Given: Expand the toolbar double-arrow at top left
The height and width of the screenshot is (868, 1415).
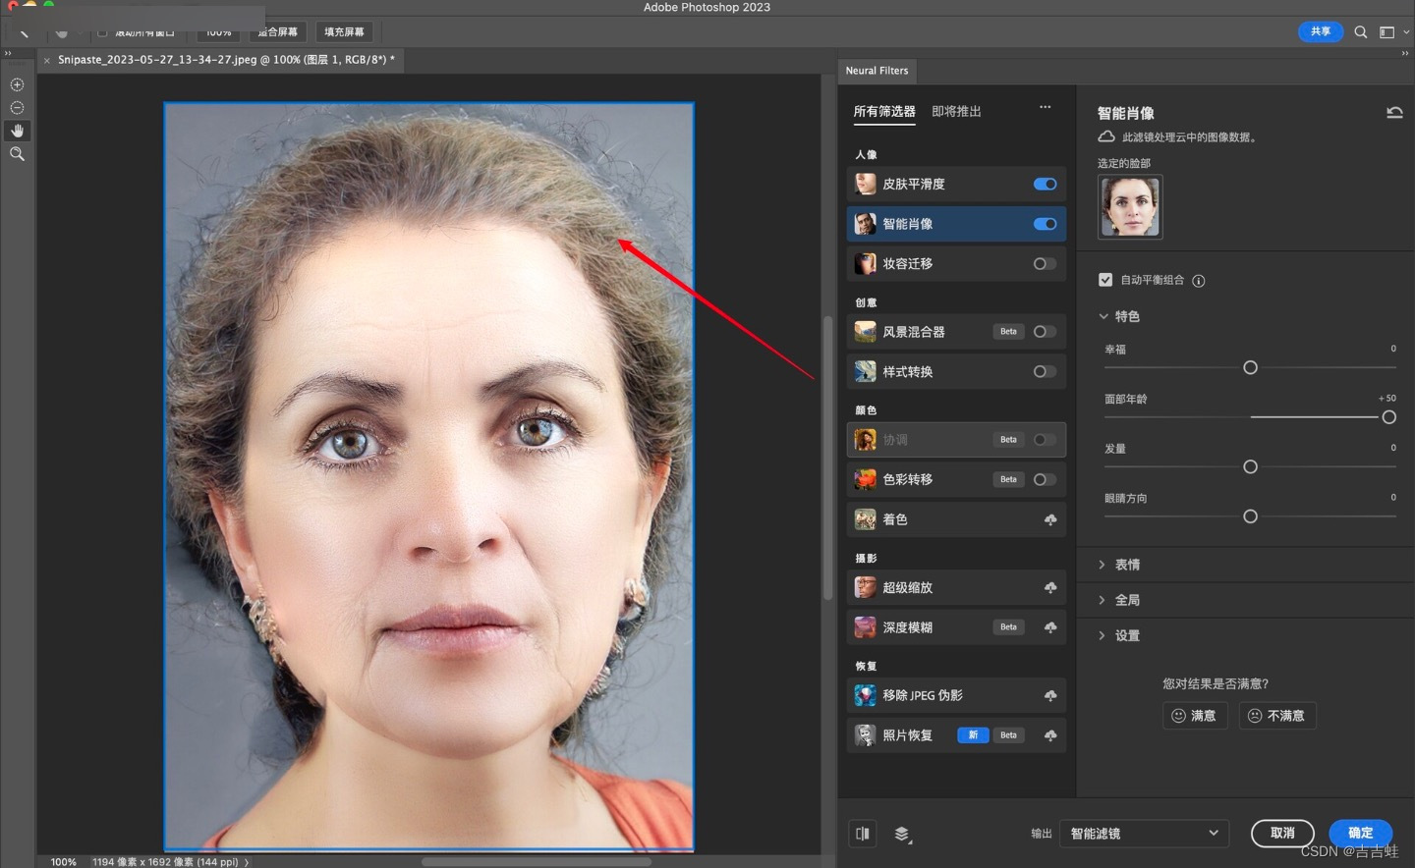Looking at the screenshot, I should 8,53.
